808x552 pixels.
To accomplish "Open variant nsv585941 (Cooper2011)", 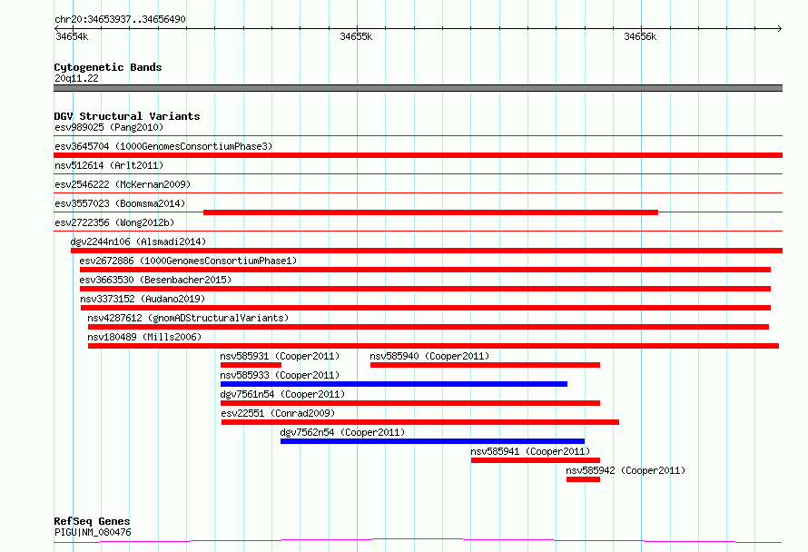I will coord(530,451).
